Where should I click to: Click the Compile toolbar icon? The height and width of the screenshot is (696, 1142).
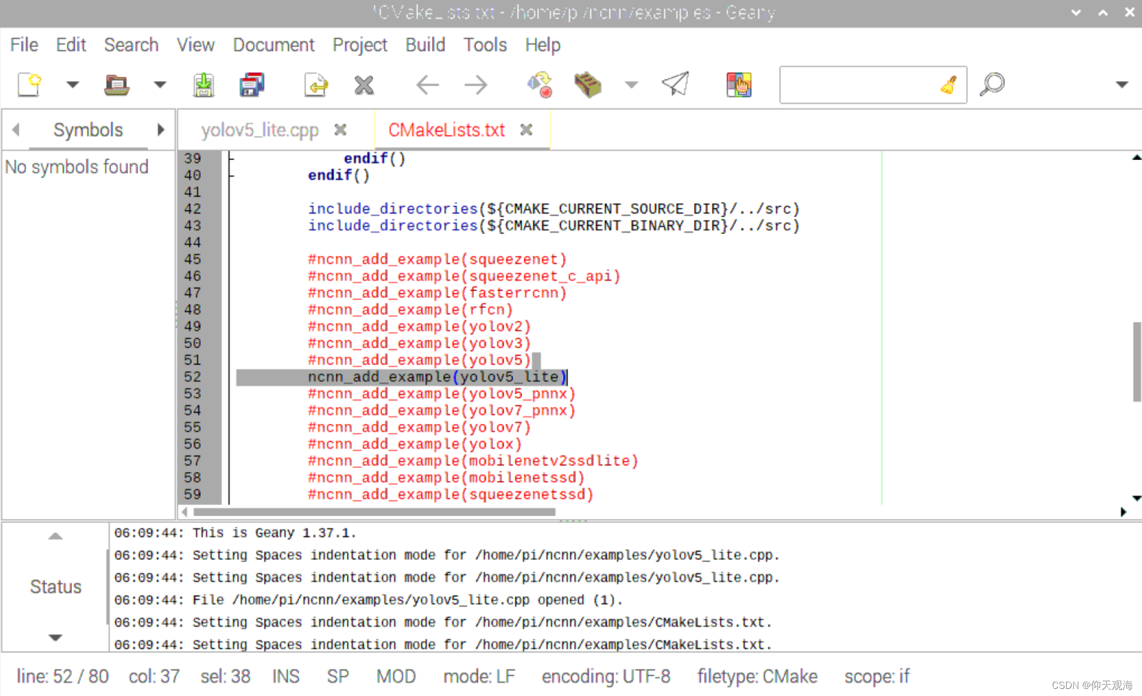click(540, 85)
